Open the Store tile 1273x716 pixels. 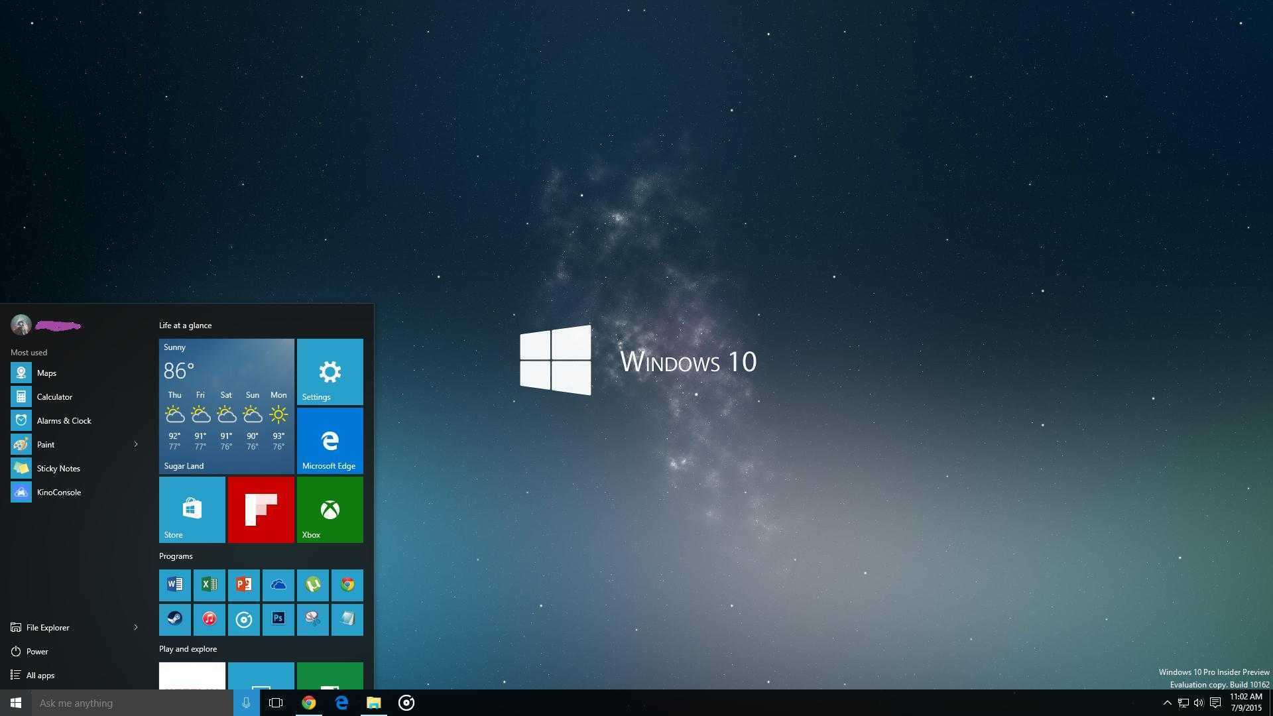(x=192, y=510)
